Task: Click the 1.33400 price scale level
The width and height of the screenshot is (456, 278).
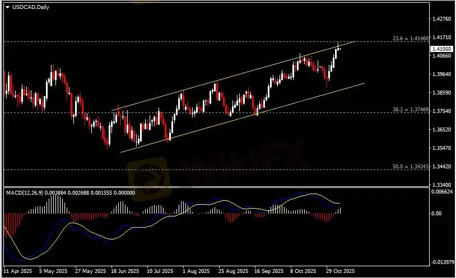Action: pos(441,185)
